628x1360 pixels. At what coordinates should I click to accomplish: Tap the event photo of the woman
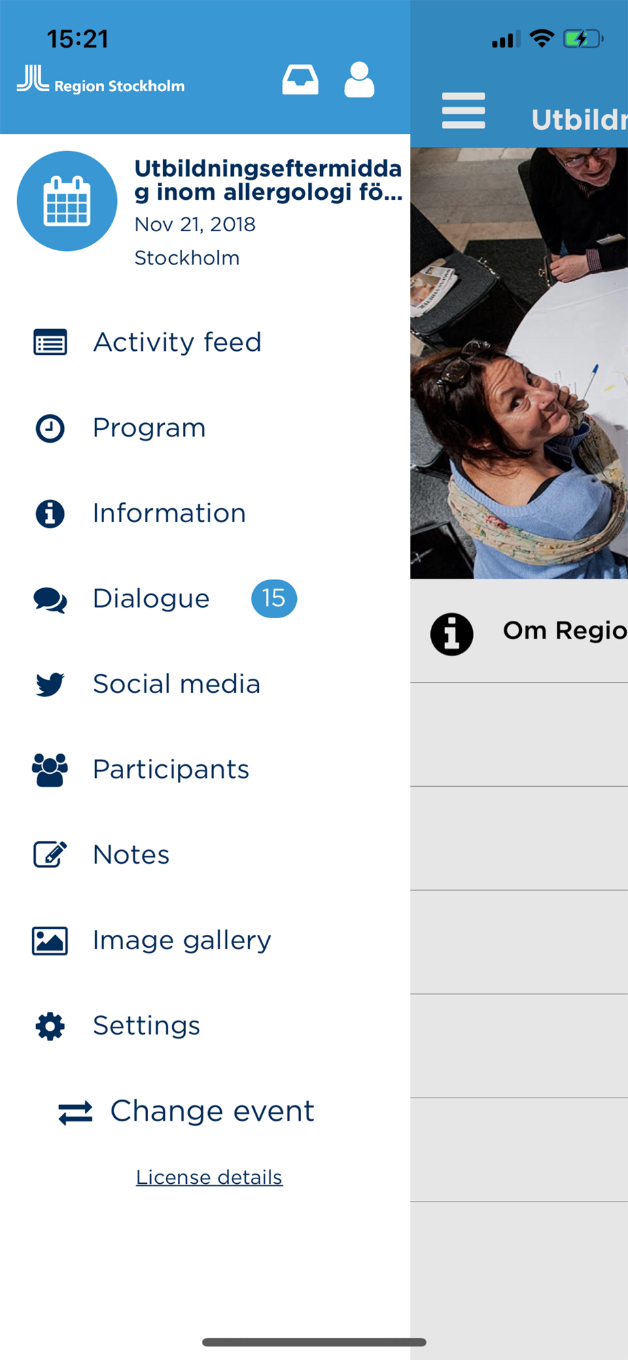tap(519, 363)
